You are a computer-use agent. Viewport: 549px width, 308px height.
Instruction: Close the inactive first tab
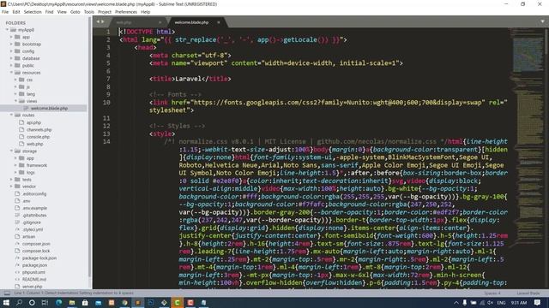(x=160, y=23)
